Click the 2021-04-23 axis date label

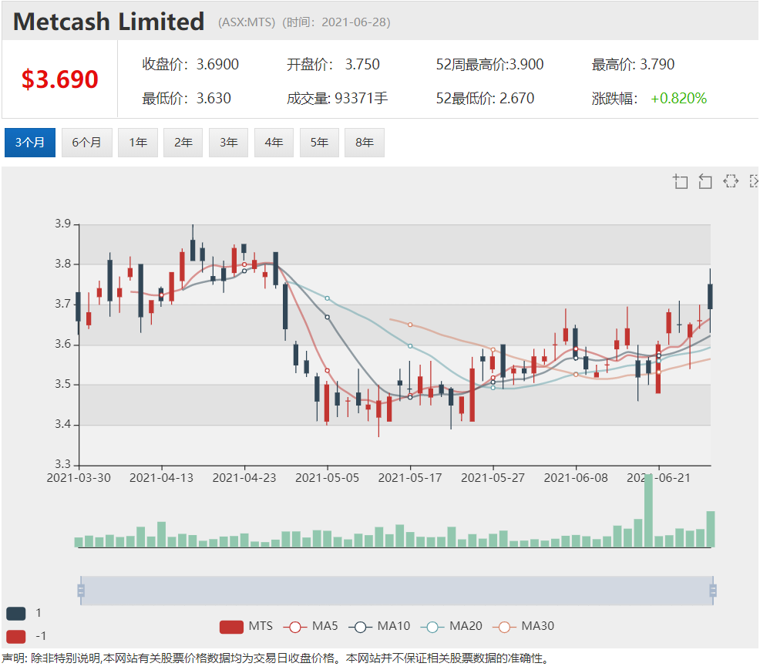(244, 478)
